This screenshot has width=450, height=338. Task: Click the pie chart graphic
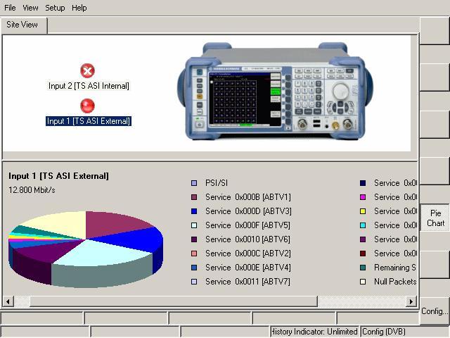coord(84,246)
